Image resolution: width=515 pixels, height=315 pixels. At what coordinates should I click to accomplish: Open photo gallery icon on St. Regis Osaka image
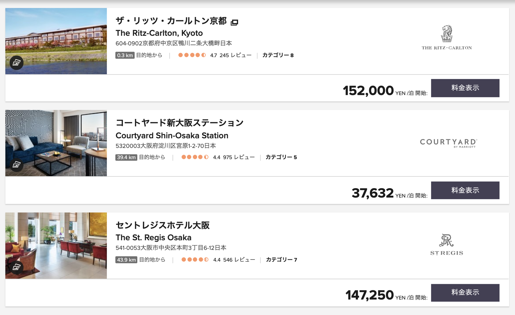coord(16,267)
